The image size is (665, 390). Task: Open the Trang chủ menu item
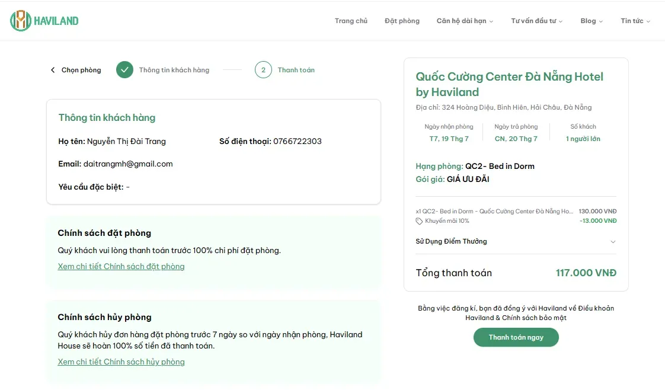coord(351,21)
